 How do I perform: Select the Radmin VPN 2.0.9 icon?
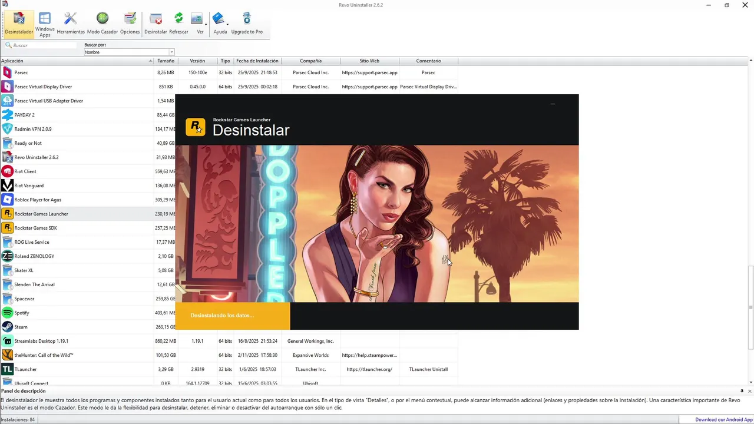[x=7, y=129]
